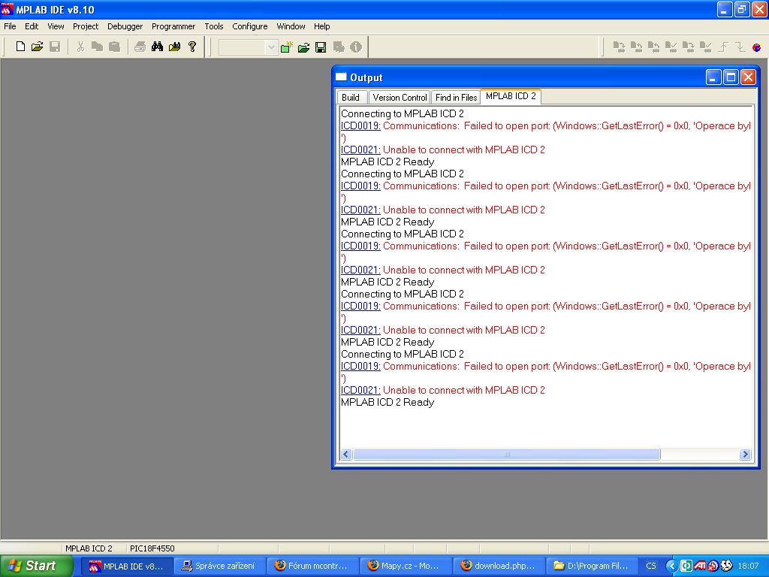The image size is (769, 577).
Task: Click the Find in Files folder icon
Action: pos(174,47)
